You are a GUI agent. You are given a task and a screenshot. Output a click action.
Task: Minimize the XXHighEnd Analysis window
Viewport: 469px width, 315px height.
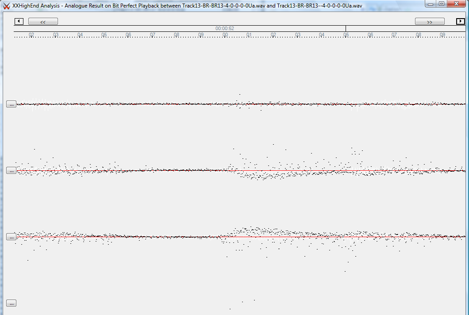click(x=431, y=4)
